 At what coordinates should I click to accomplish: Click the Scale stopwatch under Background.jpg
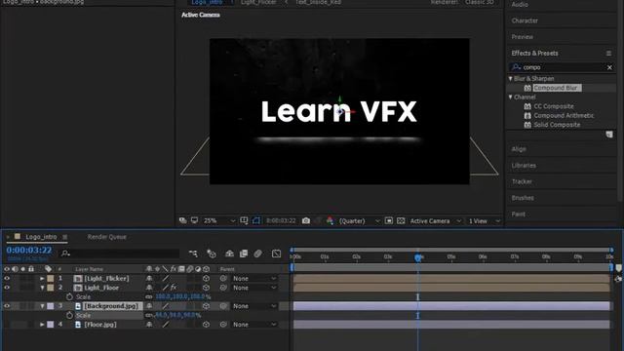point(69,315)
